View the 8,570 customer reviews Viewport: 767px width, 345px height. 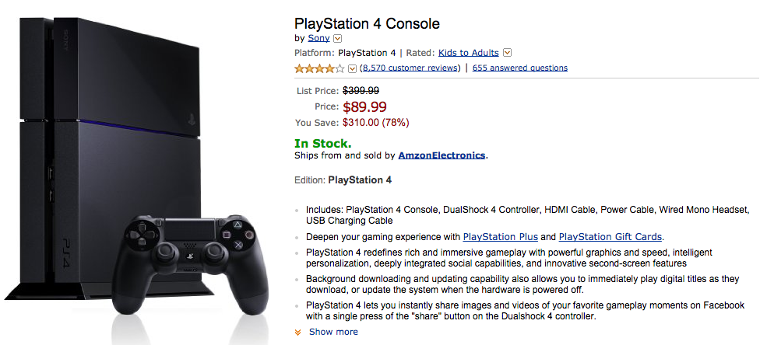tap(411, 68)
